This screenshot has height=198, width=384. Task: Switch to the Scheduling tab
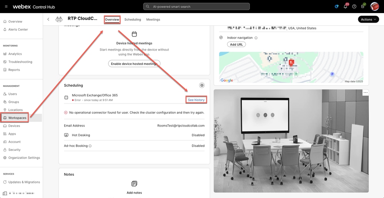(133, 20)
